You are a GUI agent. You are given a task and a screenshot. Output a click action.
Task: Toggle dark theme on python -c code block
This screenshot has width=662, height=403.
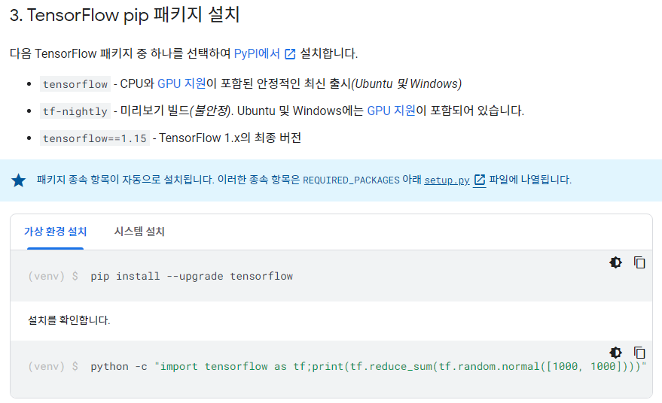point(615,353)
